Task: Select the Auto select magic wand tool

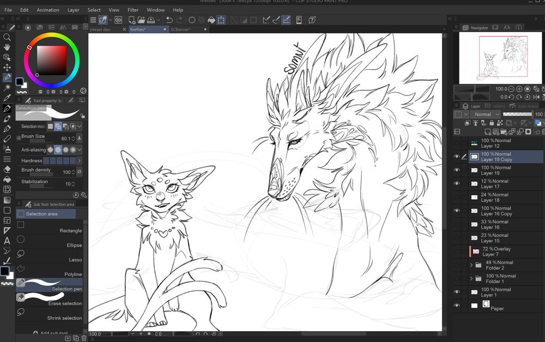Action: tap(7, 88)
